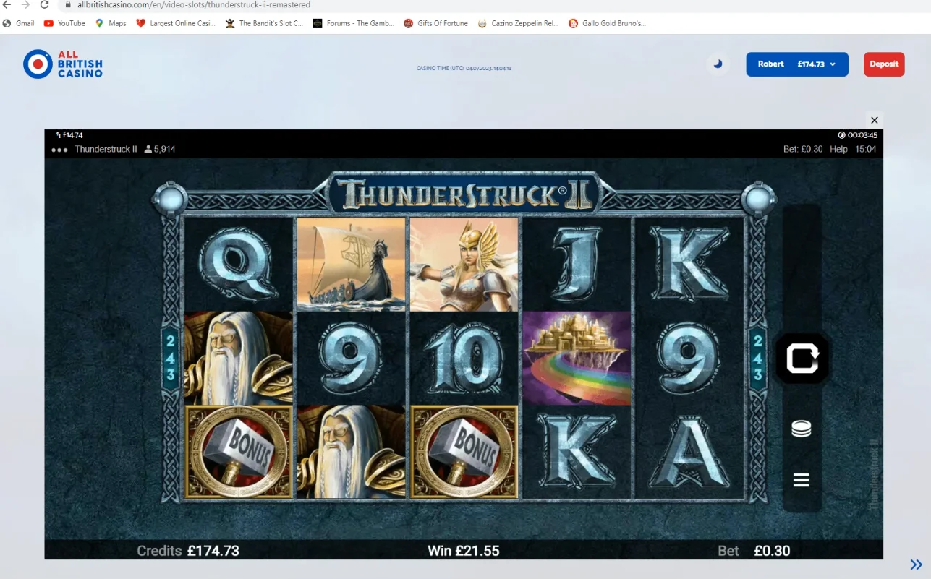
Task: Open The Bandit's Slot C... bookmark
Action: [264, 23]
